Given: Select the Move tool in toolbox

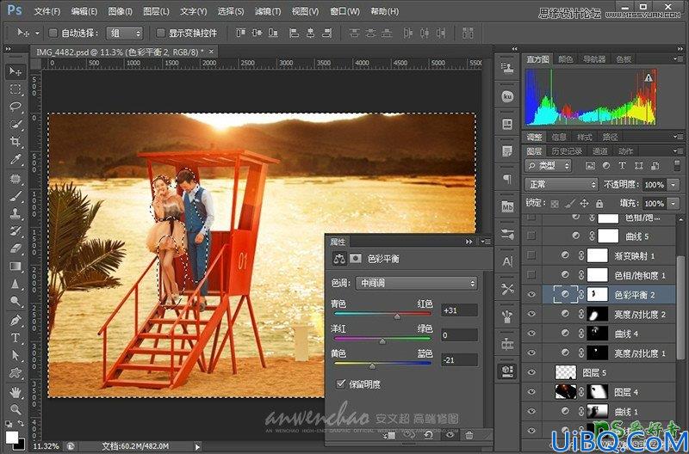Looking at the screenshot, I should (x=16, y=71).
